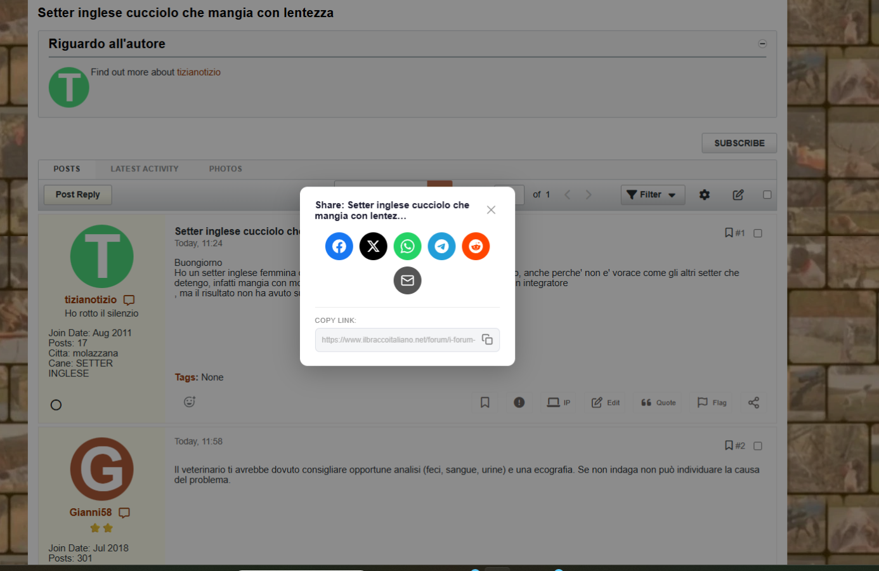
Task: Close the Share dialog
Action: pyautogui.click(x=491, y=210)
